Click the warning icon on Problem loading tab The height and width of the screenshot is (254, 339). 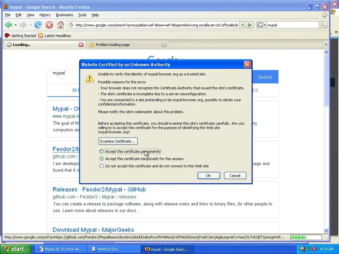click(x=92, y=45)
